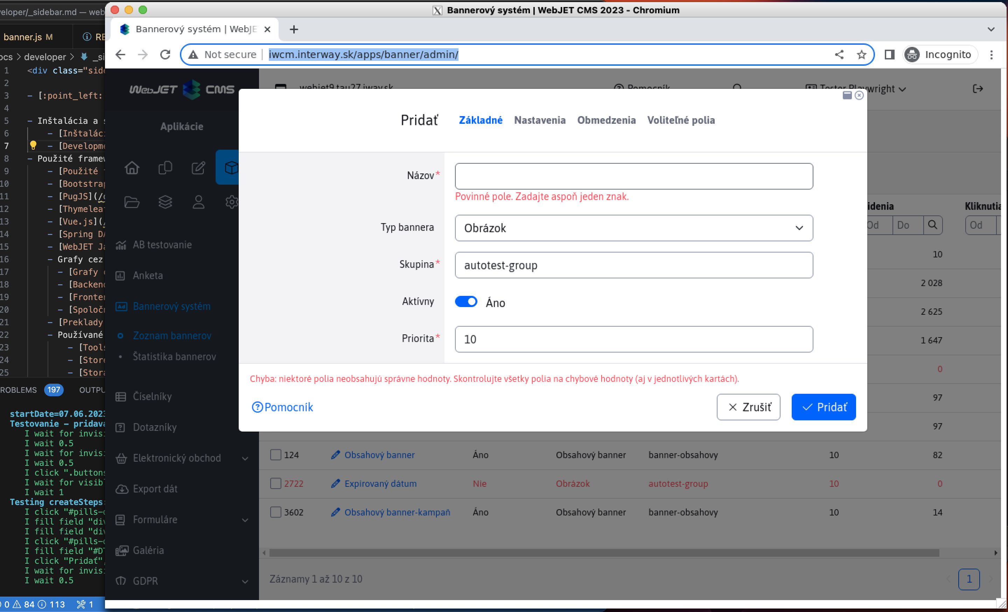1008x612 pixels.
Task: Open the Obmedzenia tab
Action: coord(606,120)
